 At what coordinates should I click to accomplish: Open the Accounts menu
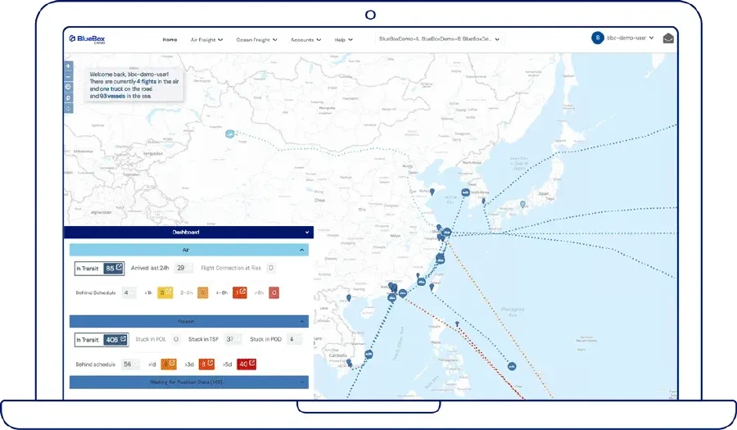[306, 40]
